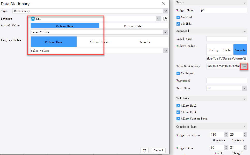Viewport: 250px width, 155px height.
Task: Open the Dataset ds1 dropdown
Action: pos(158,19)
